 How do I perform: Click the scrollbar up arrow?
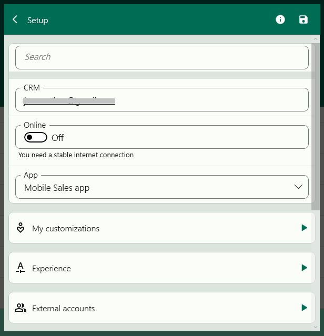[316, 39]
